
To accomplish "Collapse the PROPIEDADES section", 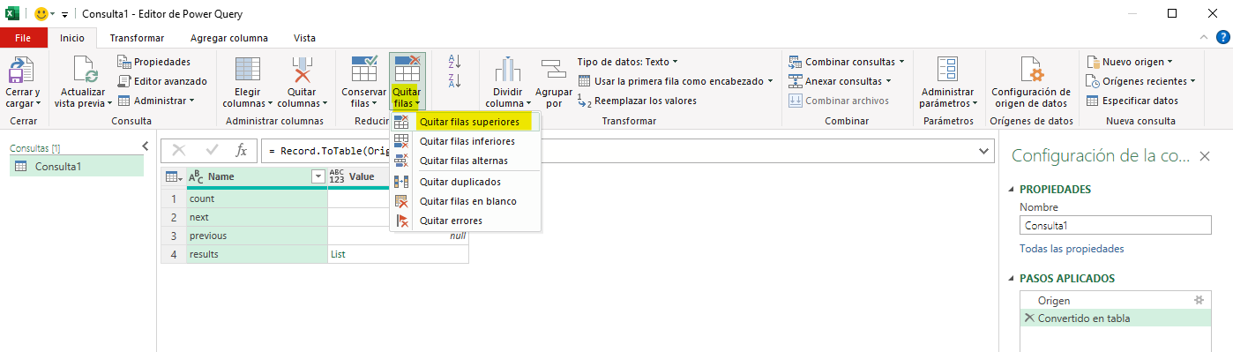I will (1011, 189).
